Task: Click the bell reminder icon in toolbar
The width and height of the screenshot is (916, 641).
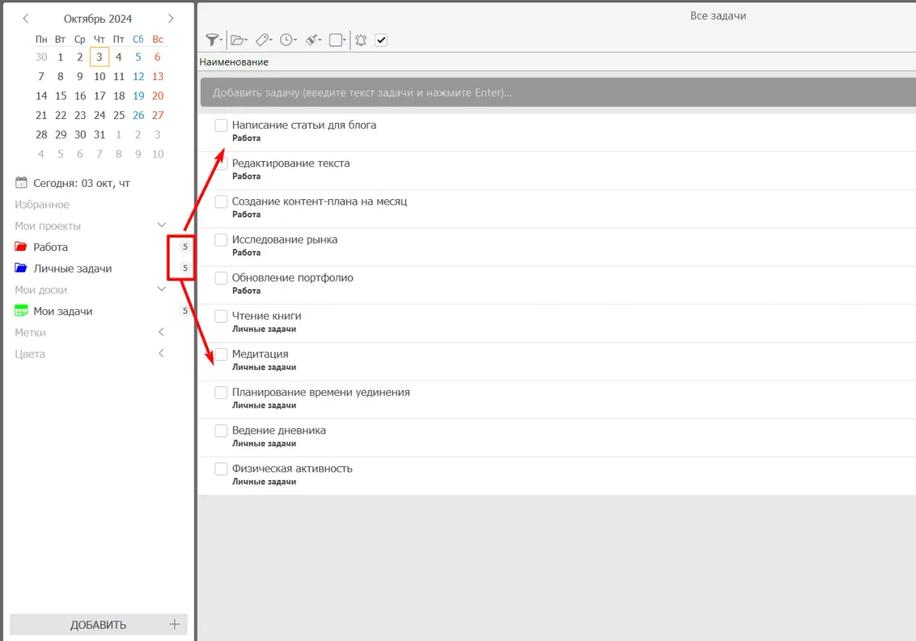Action: (361, 40)
